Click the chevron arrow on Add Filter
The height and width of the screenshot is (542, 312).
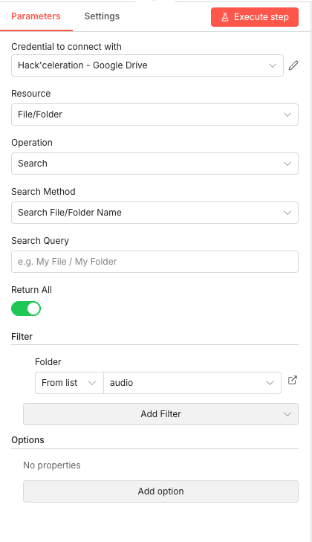click(x=287, y=414)
